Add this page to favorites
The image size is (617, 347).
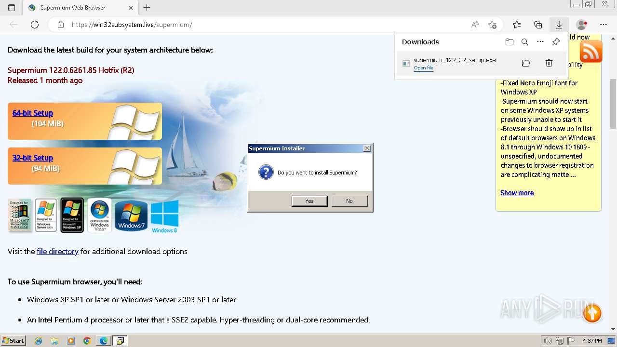coord(492,25)
